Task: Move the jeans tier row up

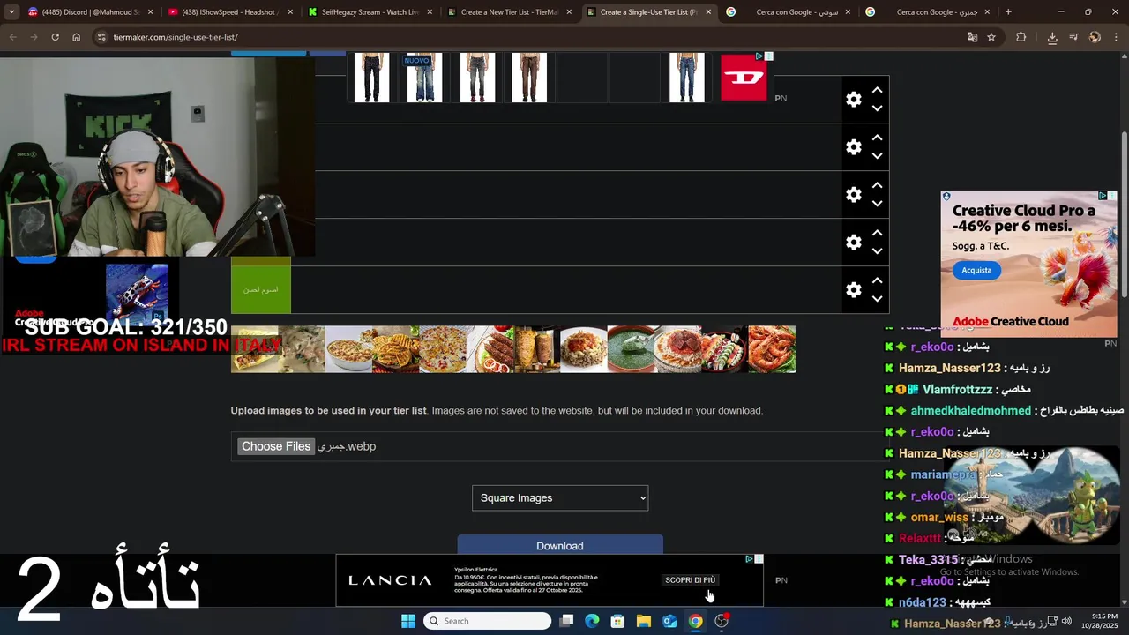Action: (877, 90)
